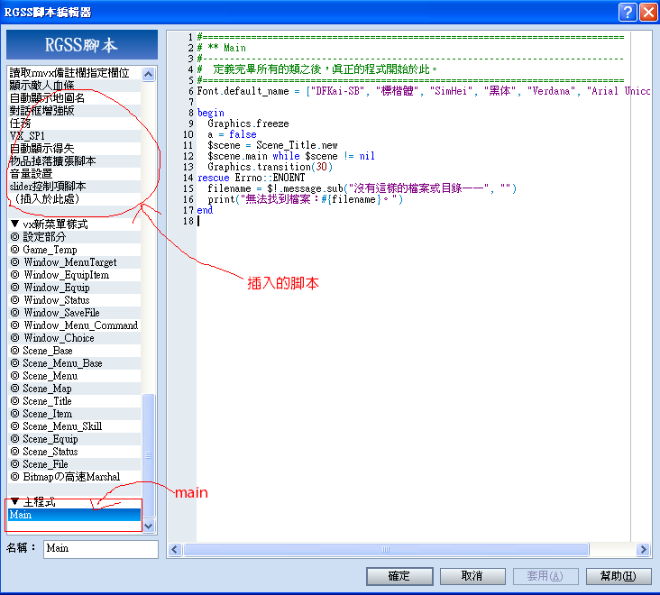Viewport: 660px width, 595px height.
Task: Select the Scene_Base script
Action: coord(75,351)
